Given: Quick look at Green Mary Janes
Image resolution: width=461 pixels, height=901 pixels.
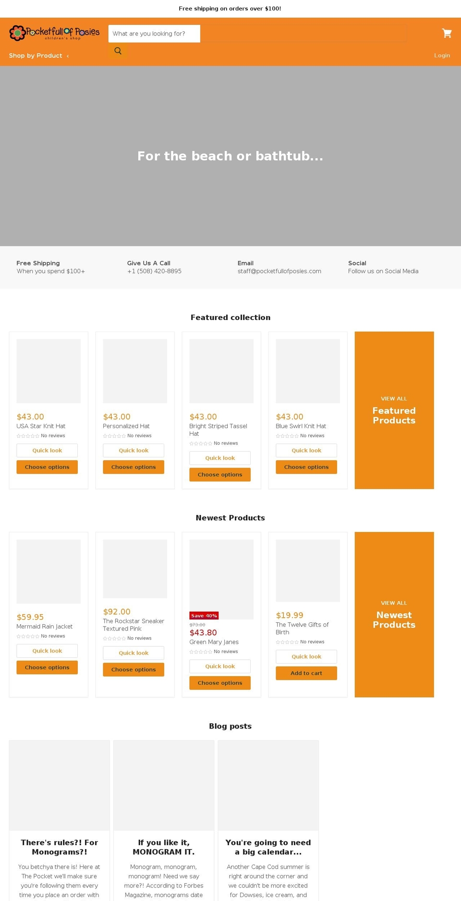Looking at the screenshot, I should click(220, 666).
